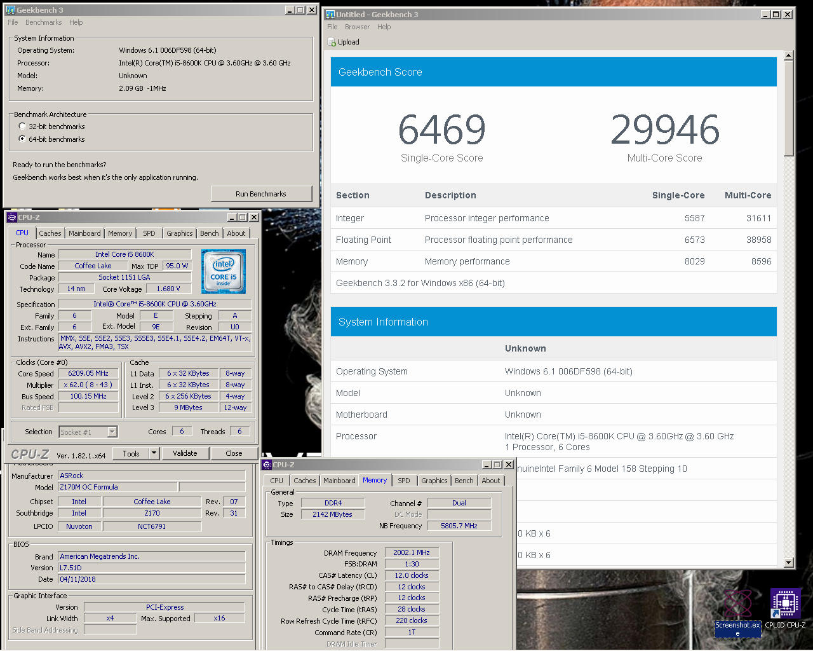Click the Core Speed 6209.05 MHz field
Viewport: 813px width, 651px height.
[88, 373]
